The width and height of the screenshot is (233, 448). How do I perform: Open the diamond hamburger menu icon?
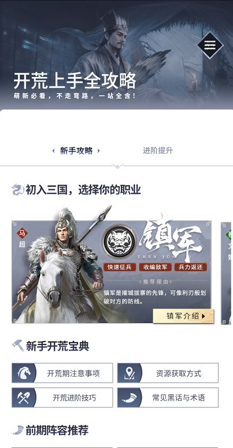tap(210, 45)
